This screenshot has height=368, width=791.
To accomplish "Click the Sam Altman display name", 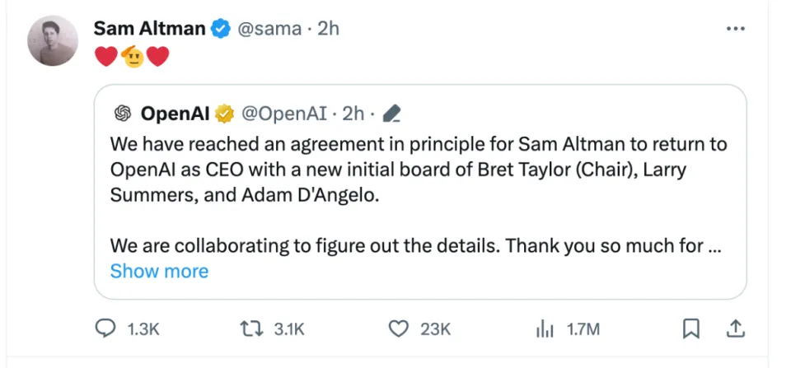I will [149, 29].
